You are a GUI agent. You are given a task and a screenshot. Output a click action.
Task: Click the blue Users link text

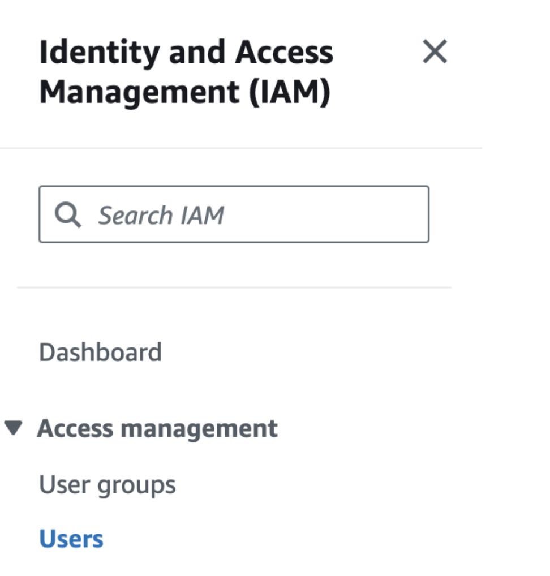(x=71, y=539)
